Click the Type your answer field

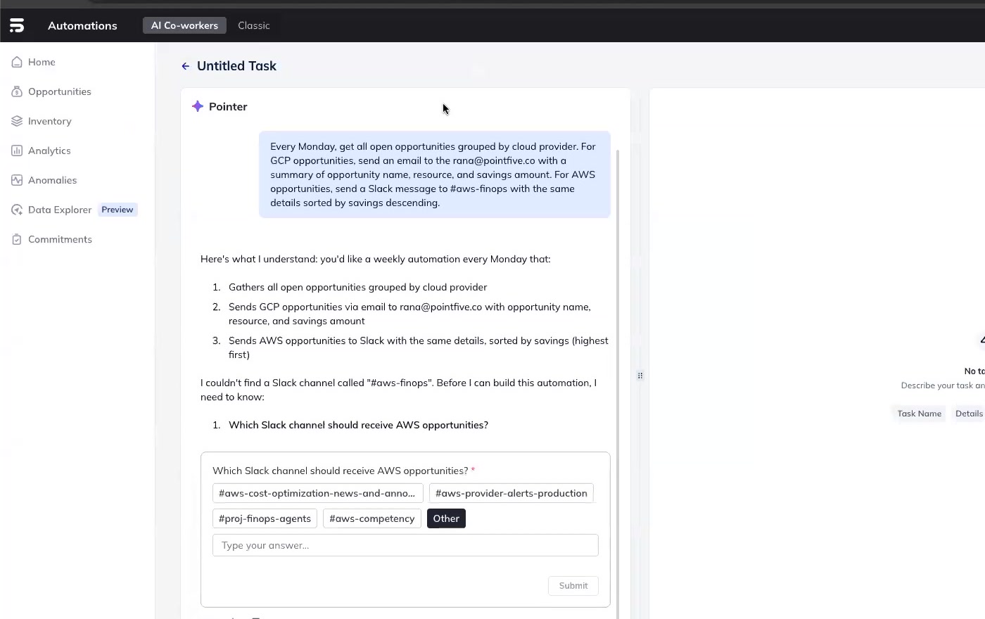click(405, 545)
